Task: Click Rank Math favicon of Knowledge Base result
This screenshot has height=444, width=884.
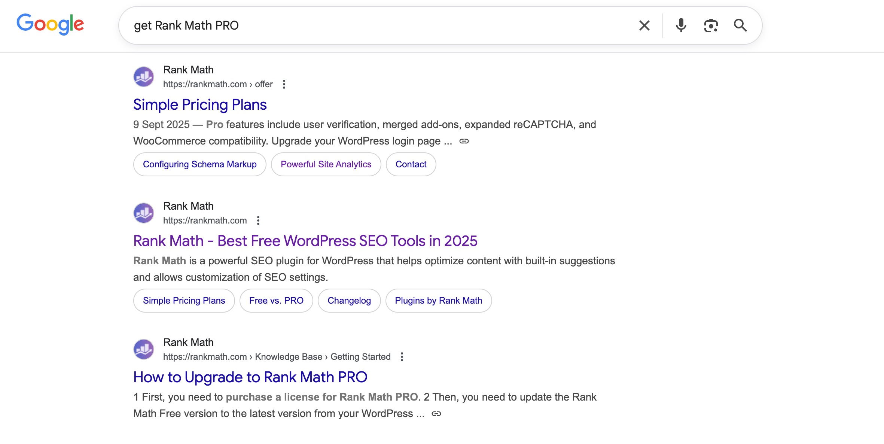Action: tap(144, 349)
